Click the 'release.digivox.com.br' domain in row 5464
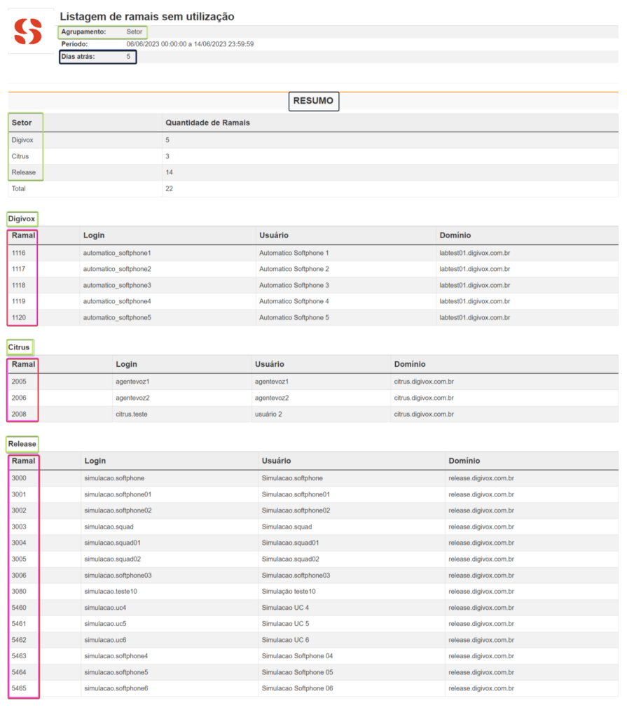627x717 pixels. [x=481, y=672]
